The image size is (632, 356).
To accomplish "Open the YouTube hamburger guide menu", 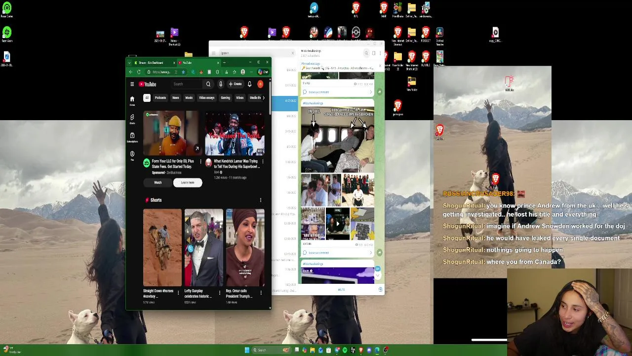I will click(x=132, y=84).
